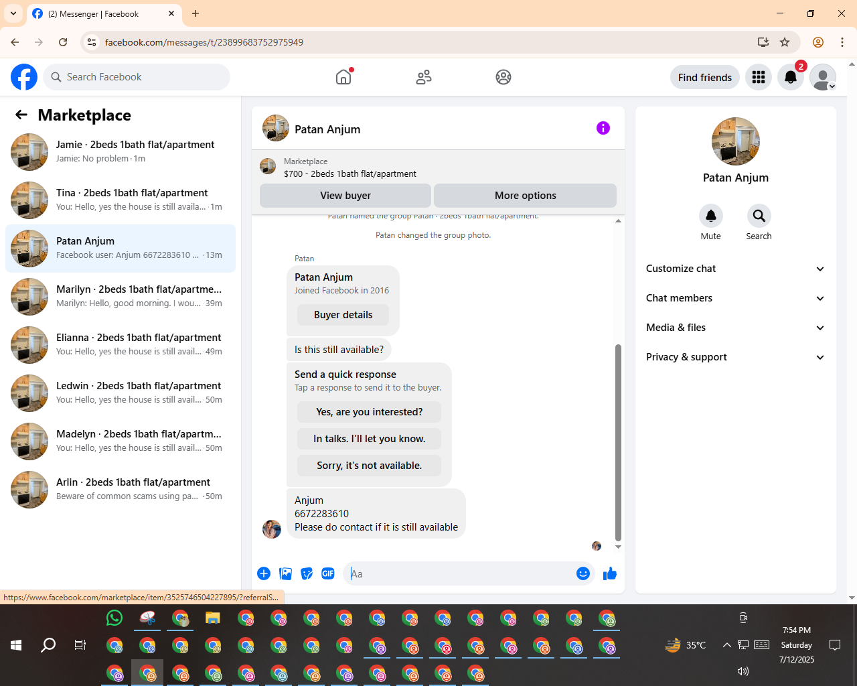Image resolution: width=857 pixels, height=686 pixels.
Task: Open Ledwin's apartment conversation
Action: coord(121,393)
